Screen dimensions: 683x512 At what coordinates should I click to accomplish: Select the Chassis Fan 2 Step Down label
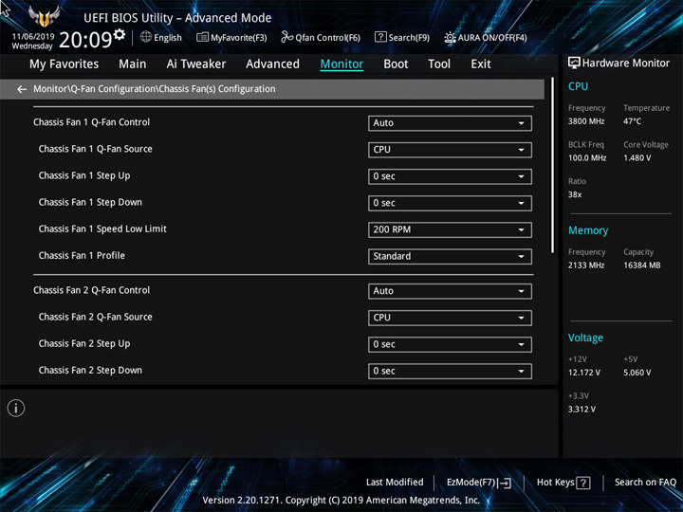click(x=90, y=371)
